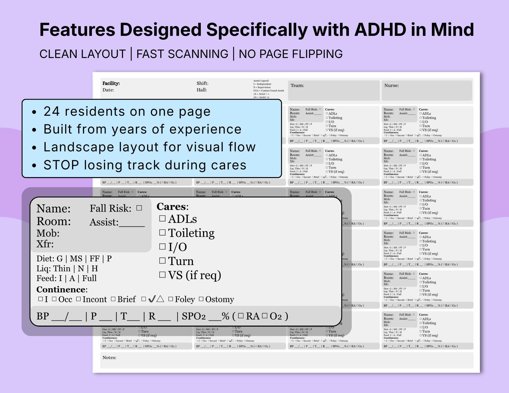Click the 'Feed: I | A | Full' line in enlarged card
Viewport: 509px width, 393px height.
pyautogui.click(x=66, y=278)
